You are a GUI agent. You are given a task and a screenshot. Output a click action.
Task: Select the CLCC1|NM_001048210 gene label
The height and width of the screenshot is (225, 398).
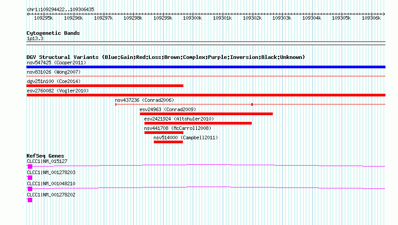[51, 183]
